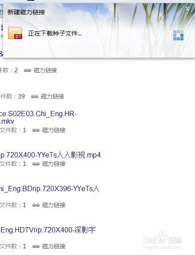Open the 磁力链接 link under the HDTVrip title
Screen dimensions: 195x255
pos(54,247)
